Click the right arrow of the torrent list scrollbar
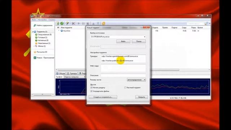This screenshot has width=231, height=130. coord(209,70)
